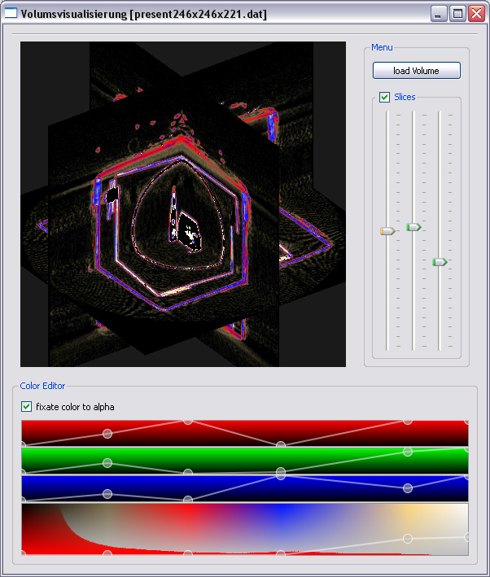Select second control point on green channel curve

pos(107,462)
